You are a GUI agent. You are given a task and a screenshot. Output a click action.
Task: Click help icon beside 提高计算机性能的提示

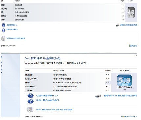click(x=31, y=101)
